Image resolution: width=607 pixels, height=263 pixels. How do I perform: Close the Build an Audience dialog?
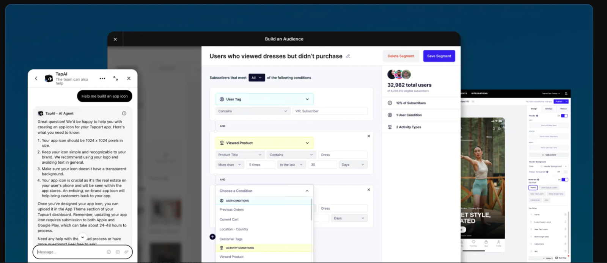tap(115, 39)
